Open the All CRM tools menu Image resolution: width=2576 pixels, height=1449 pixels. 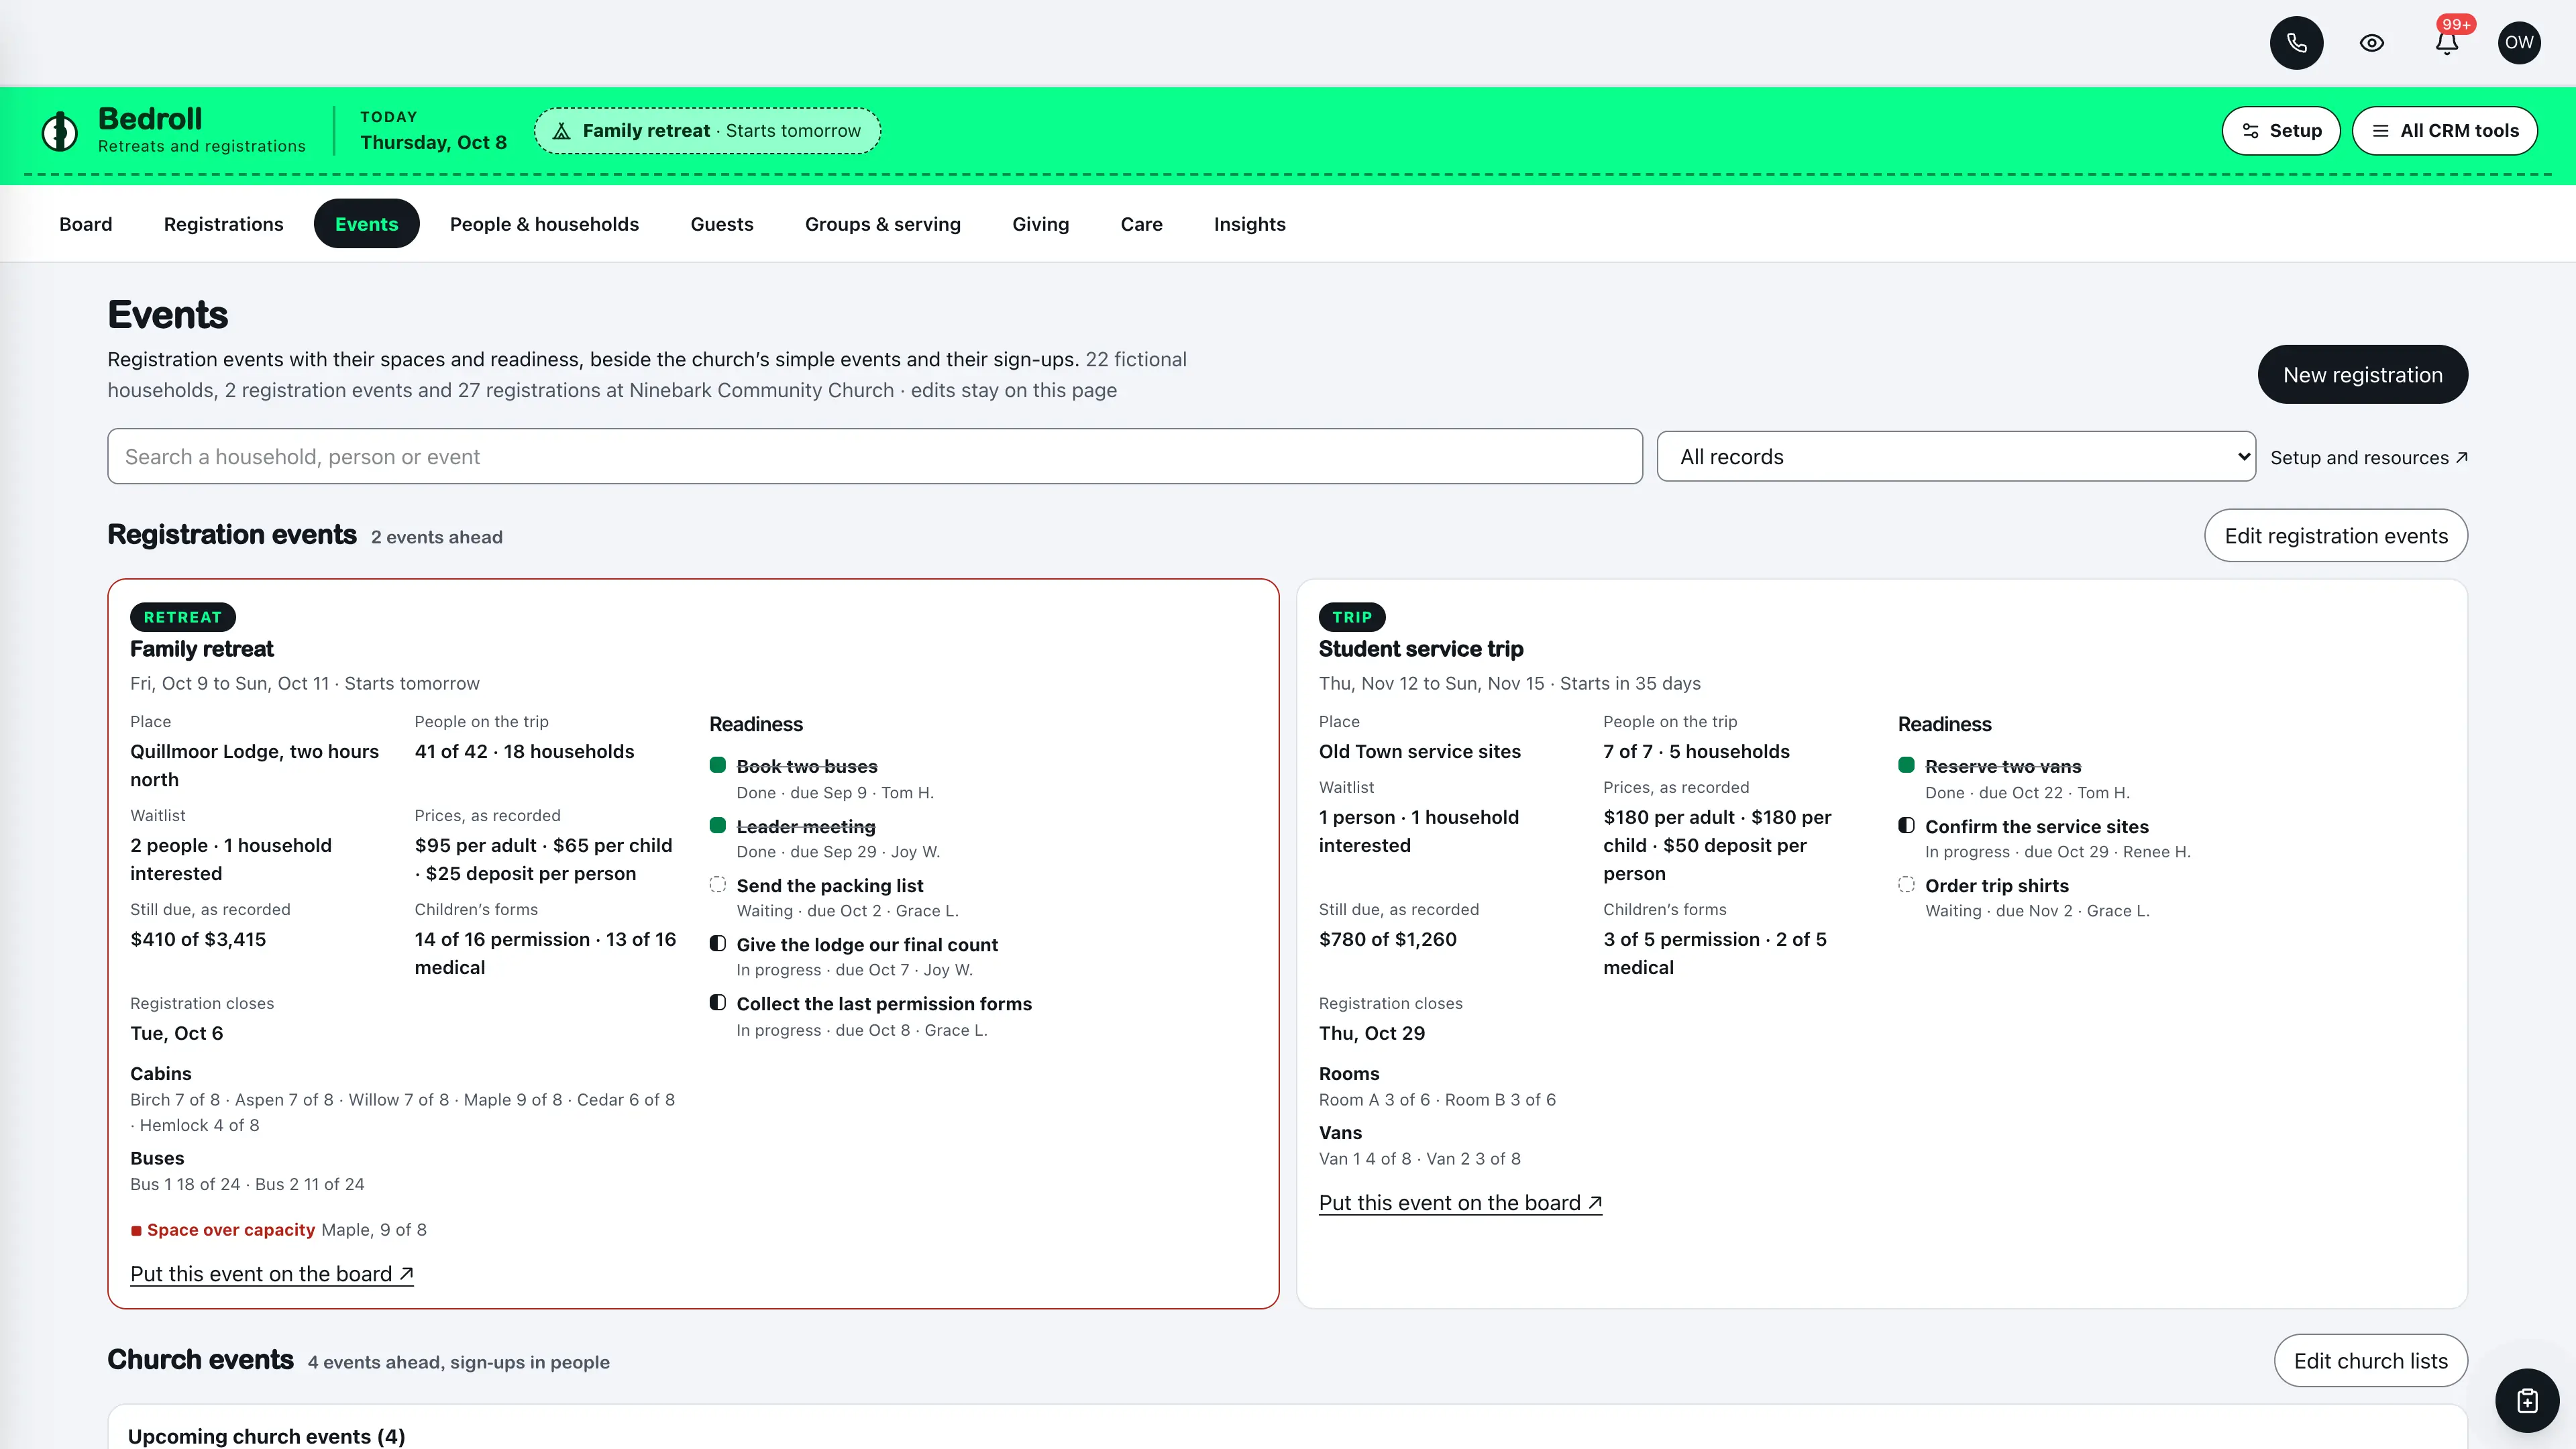pyautogui.click(x=2445, y=131)
